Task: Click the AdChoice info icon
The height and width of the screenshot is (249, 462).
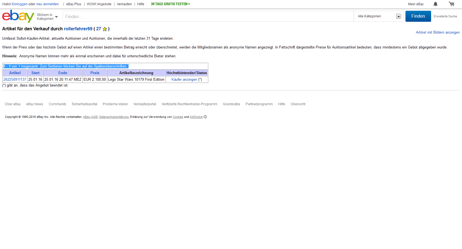Action: click(x=205, y=117)
